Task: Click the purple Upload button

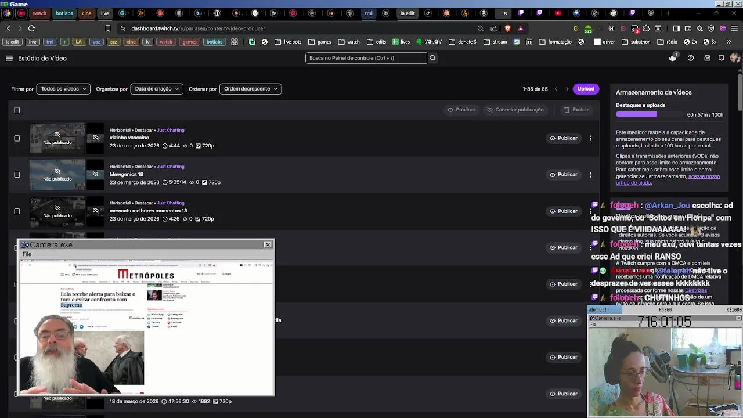Action: click(x=586, y=89)
